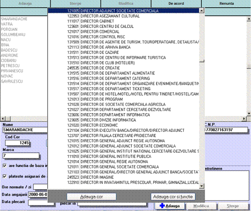Focus the Marca input field
252x211 pixels.
[x=20, y=155]
